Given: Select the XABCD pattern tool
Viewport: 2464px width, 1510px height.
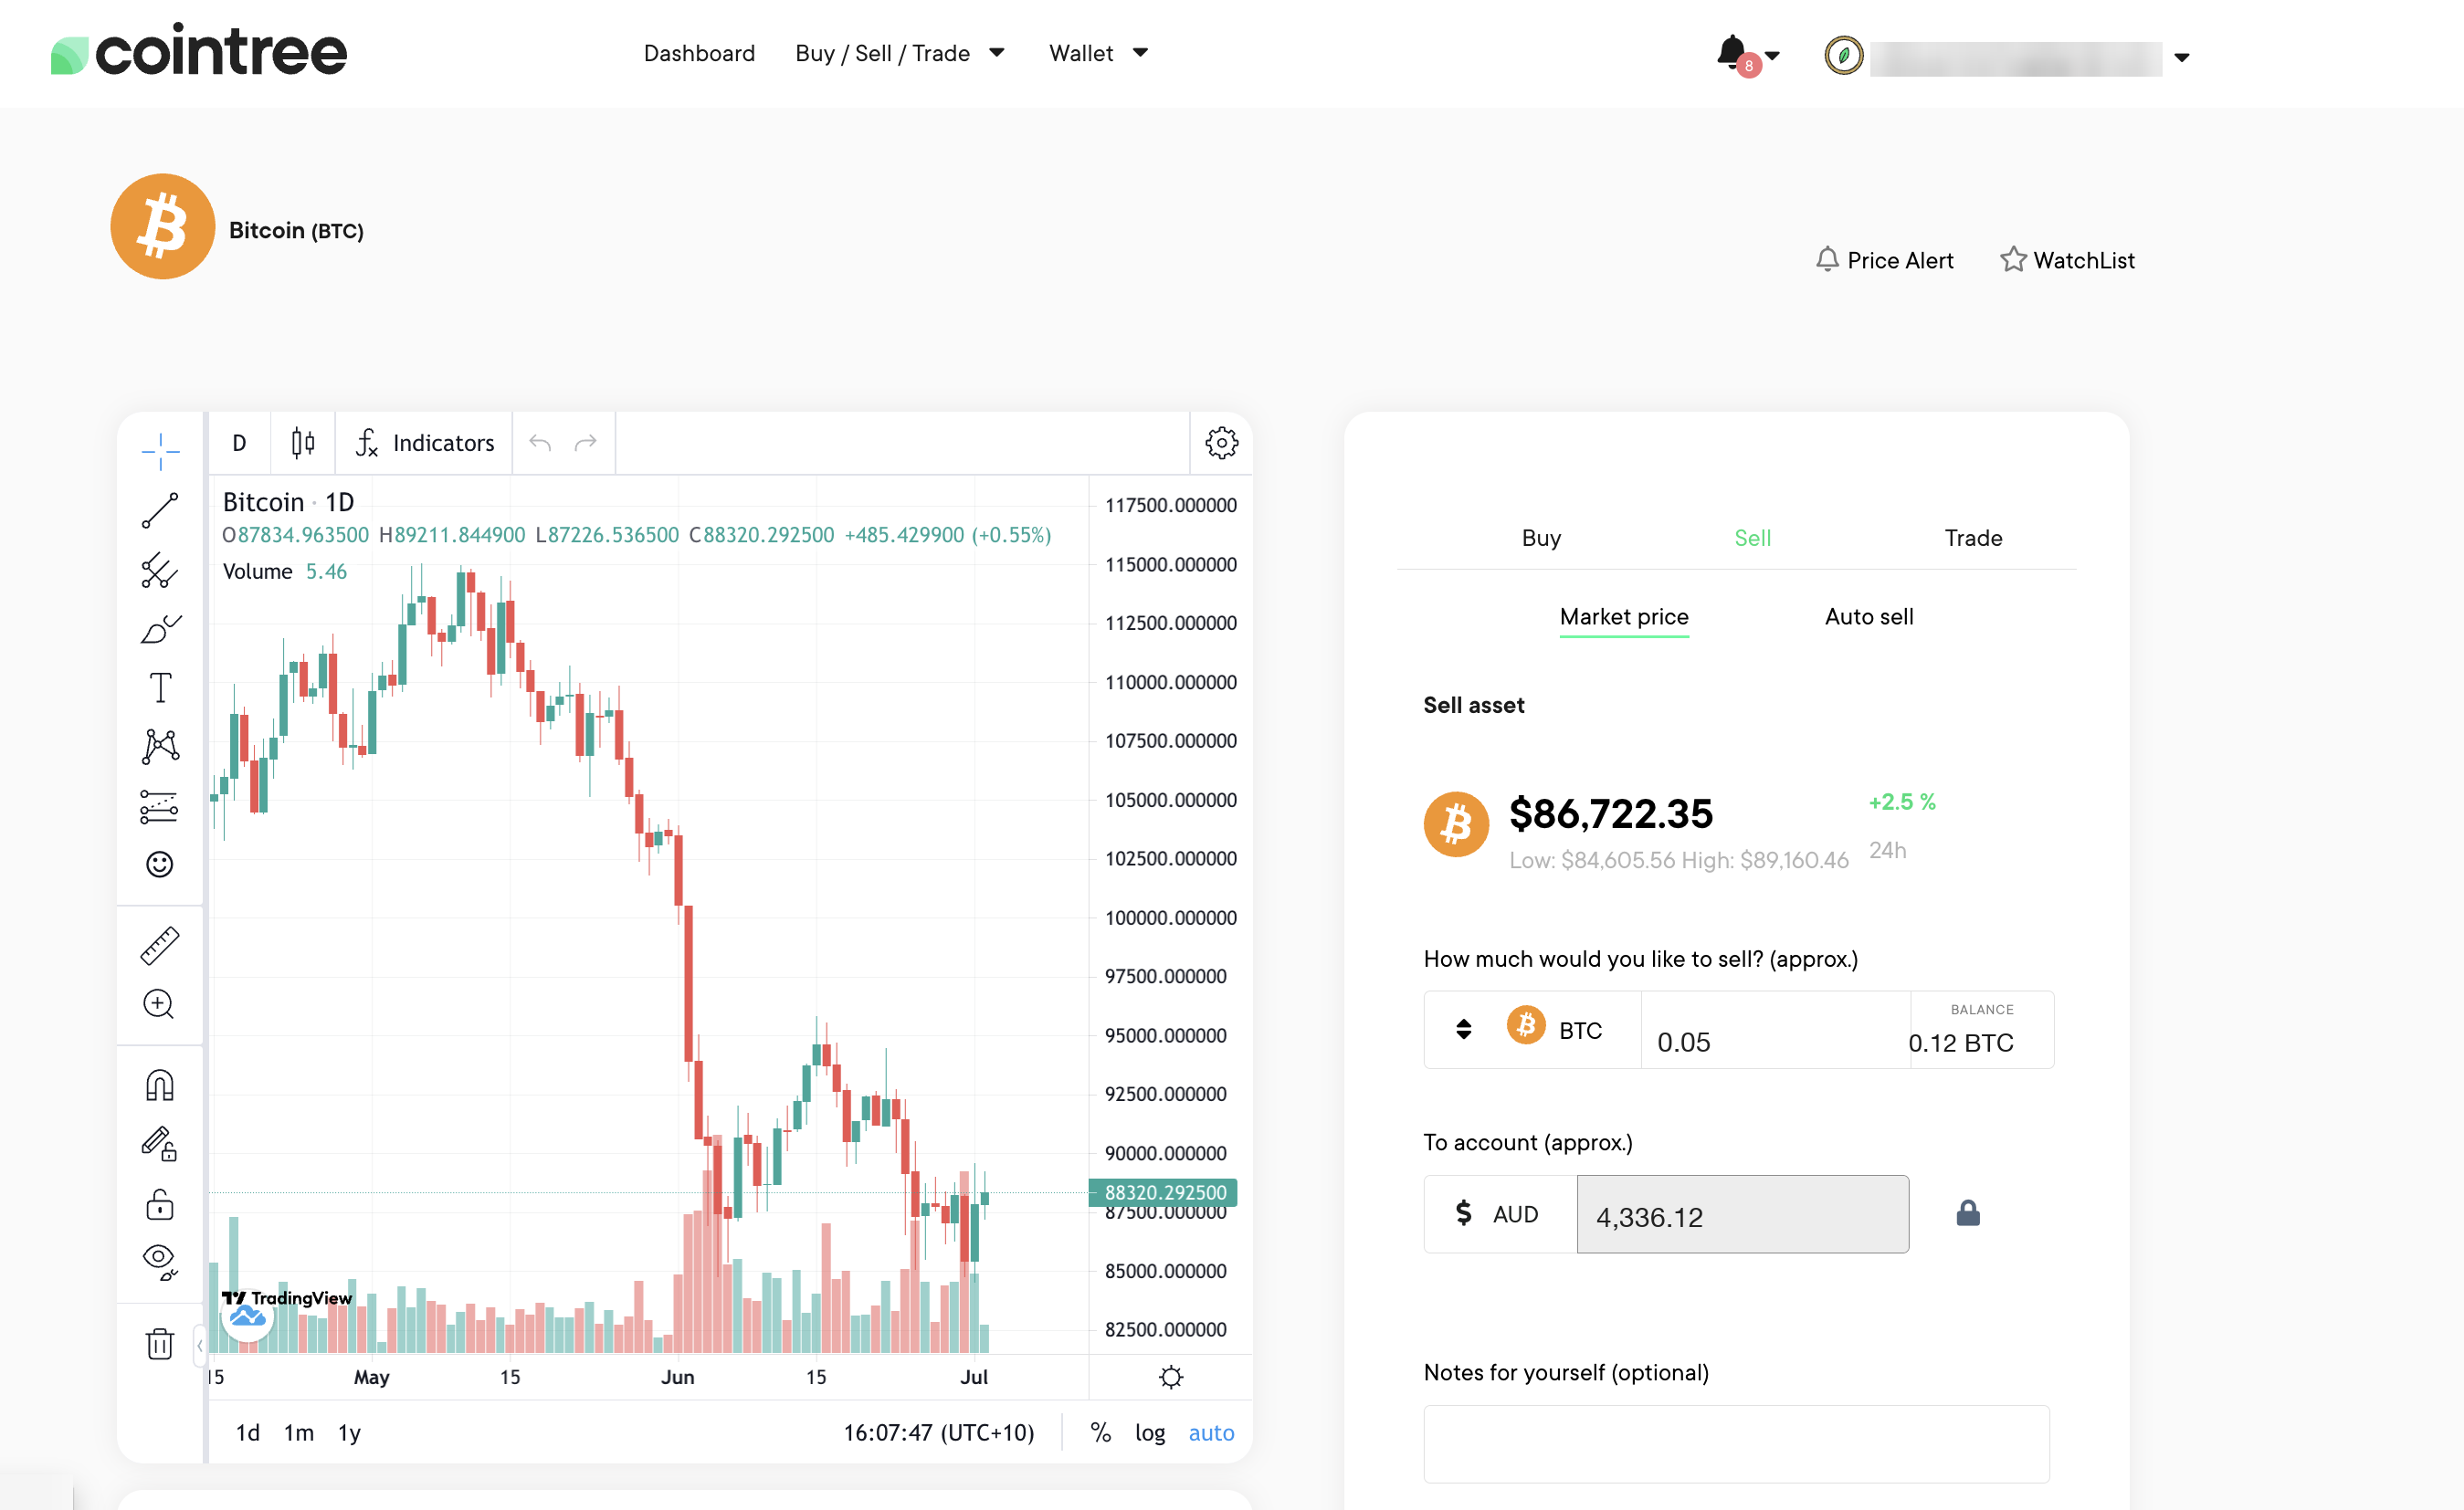Looking at the screenshot, I should [x=160, y=747].
